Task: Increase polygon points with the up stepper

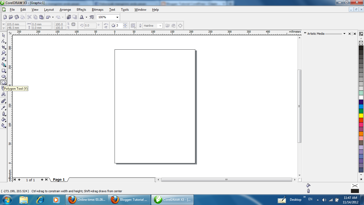Action: point(125,24)
